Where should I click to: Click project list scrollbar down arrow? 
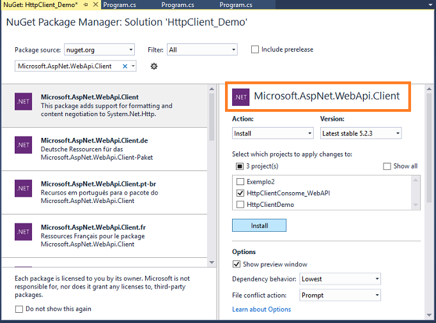coord(416,205)
